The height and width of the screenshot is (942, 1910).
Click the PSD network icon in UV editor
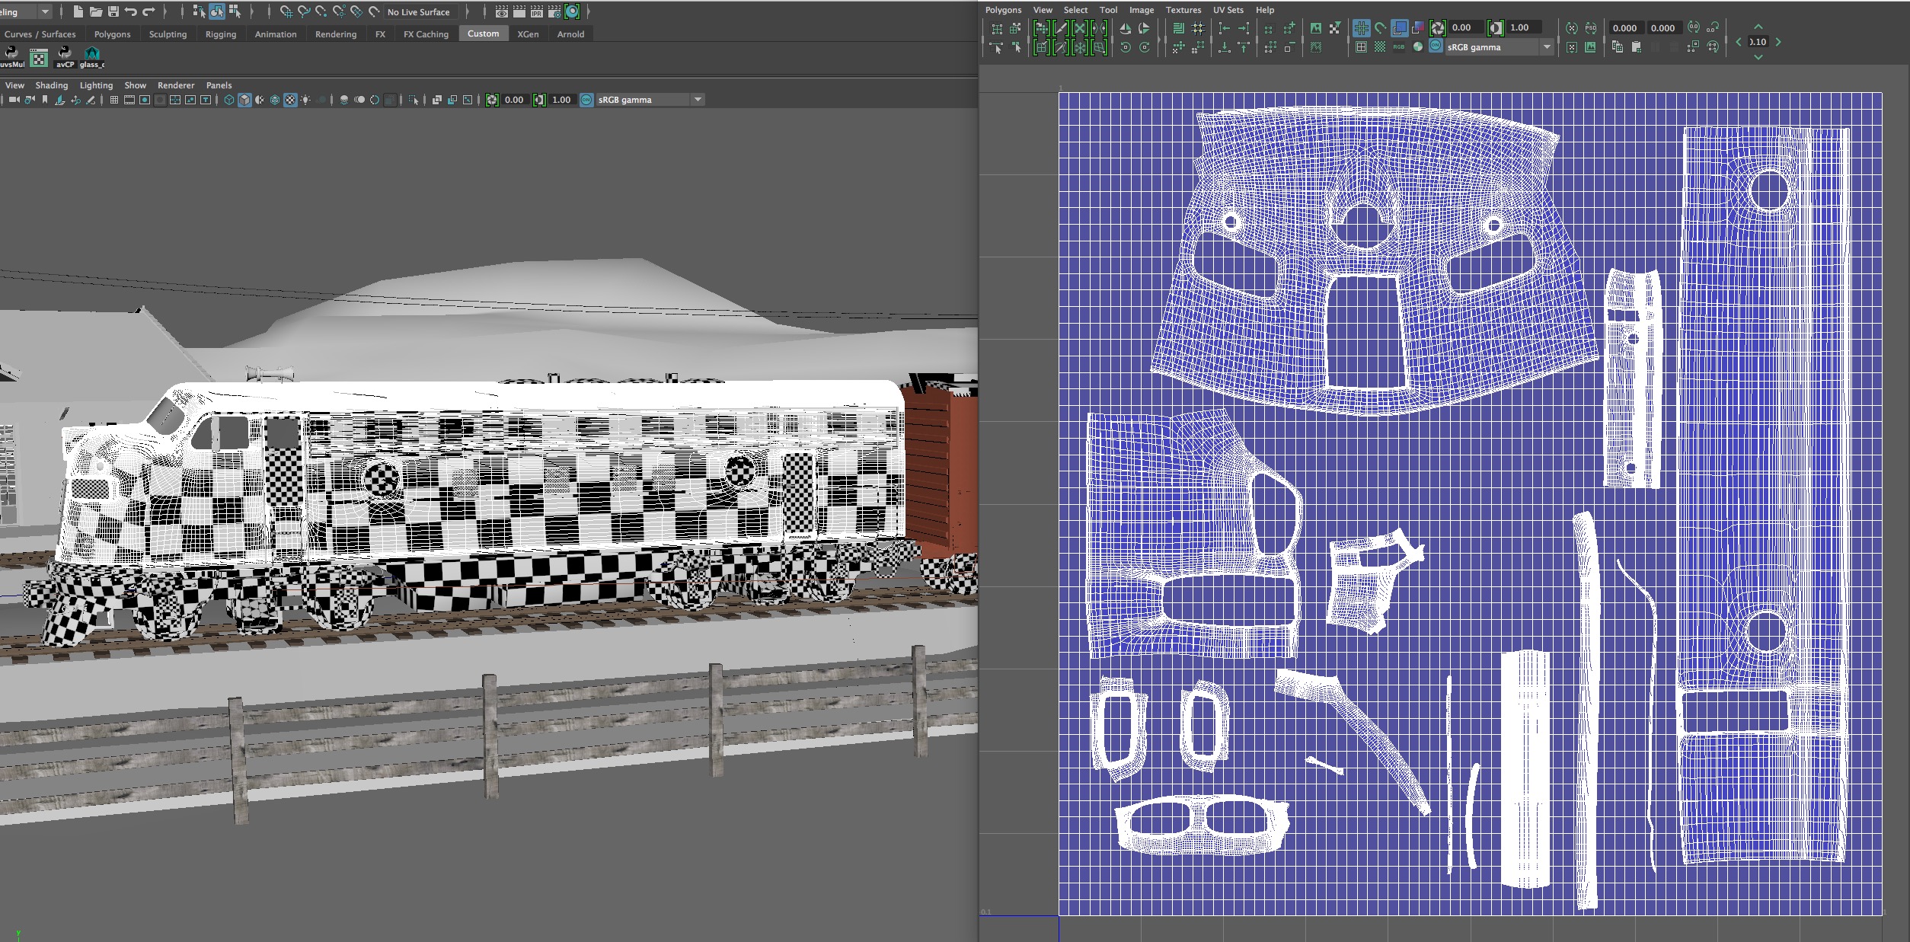1591,28
